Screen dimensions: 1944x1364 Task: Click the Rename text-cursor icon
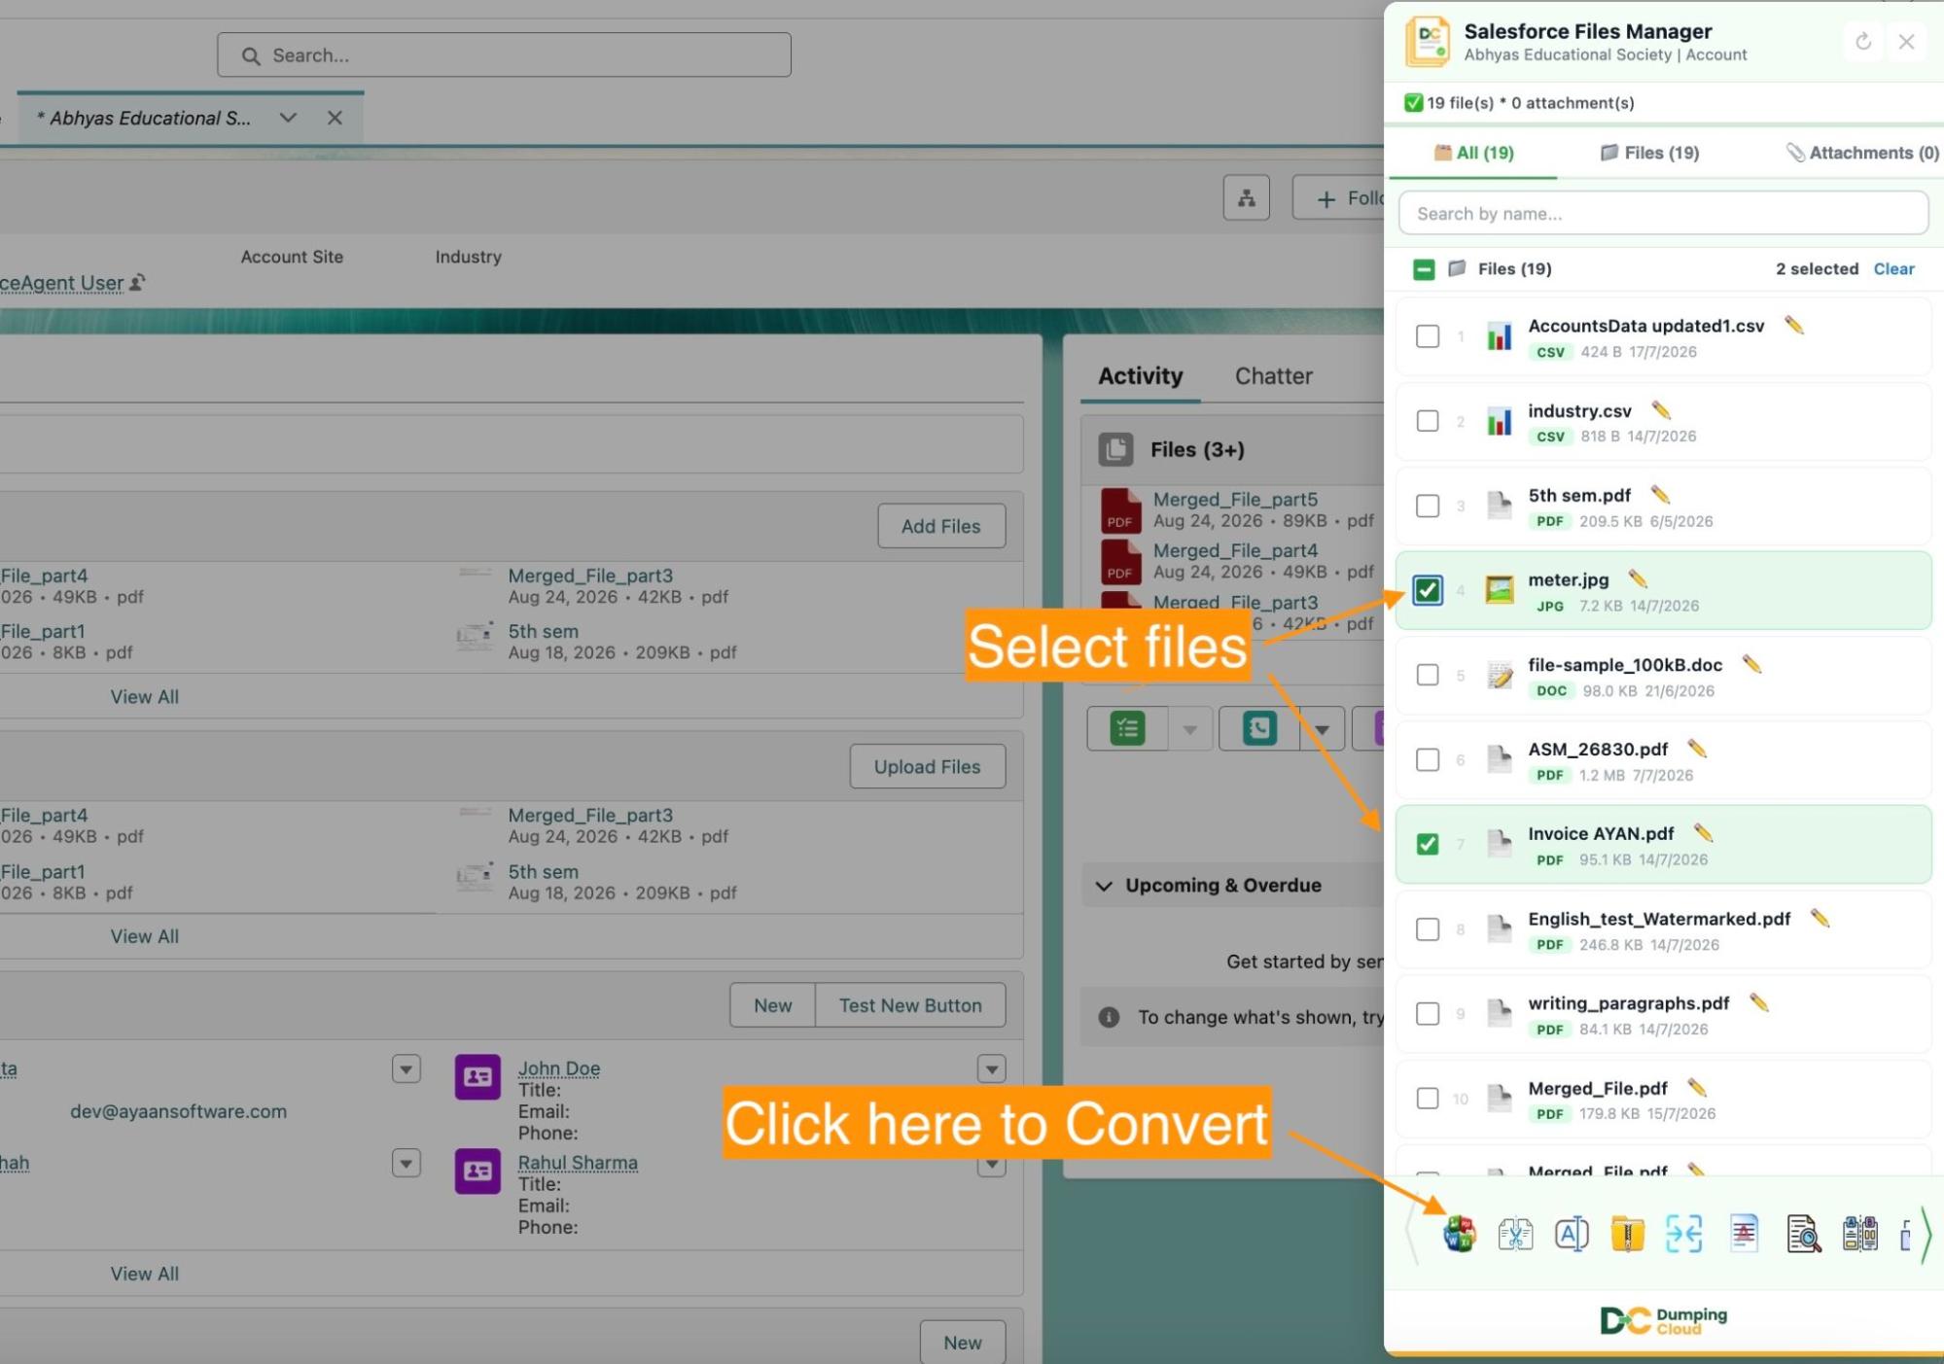point(1572,1234)
